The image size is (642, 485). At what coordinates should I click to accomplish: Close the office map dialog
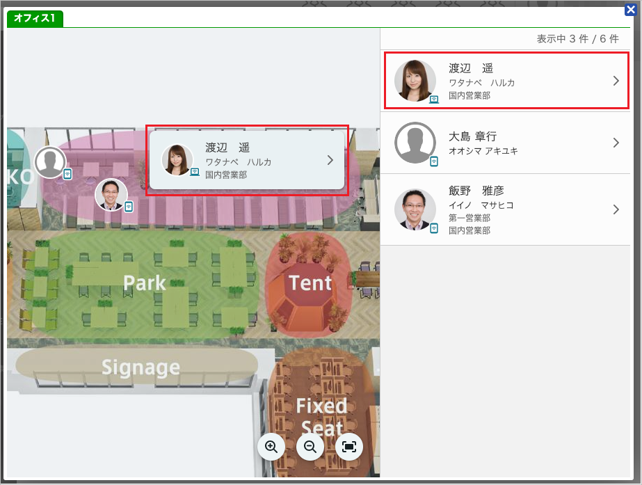[x=631, y=10]
